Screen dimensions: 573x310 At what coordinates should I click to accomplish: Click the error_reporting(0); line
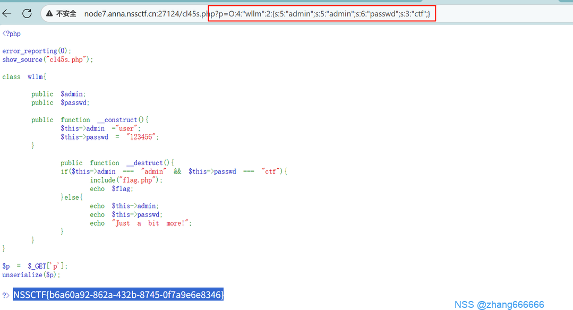pos(37,51)
